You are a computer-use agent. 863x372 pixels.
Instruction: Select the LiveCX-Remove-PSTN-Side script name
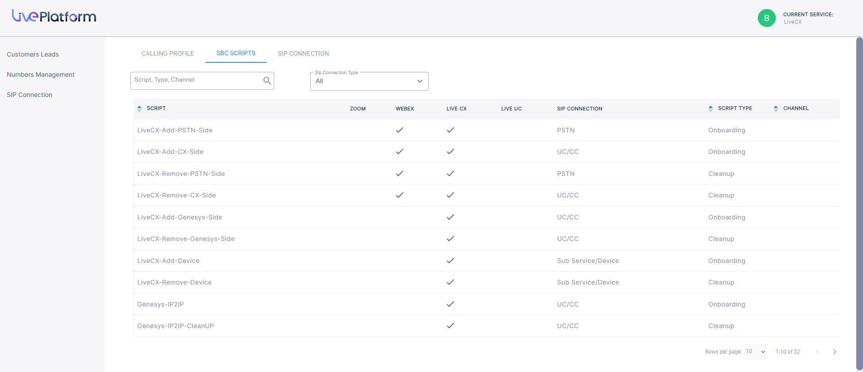click(x=181, y=174)
